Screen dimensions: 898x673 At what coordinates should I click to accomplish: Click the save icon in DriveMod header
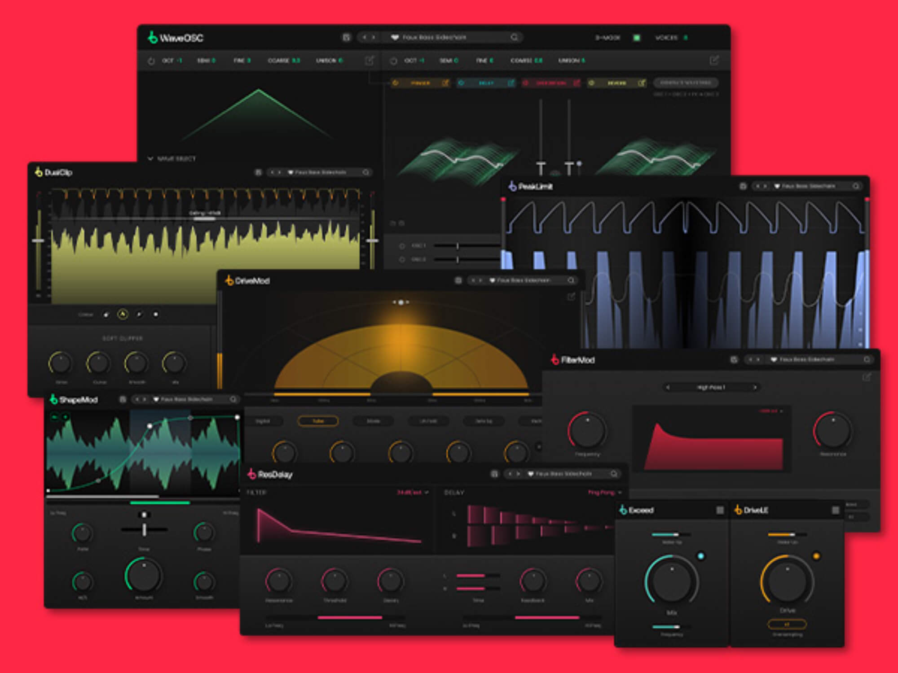[458, 280]
